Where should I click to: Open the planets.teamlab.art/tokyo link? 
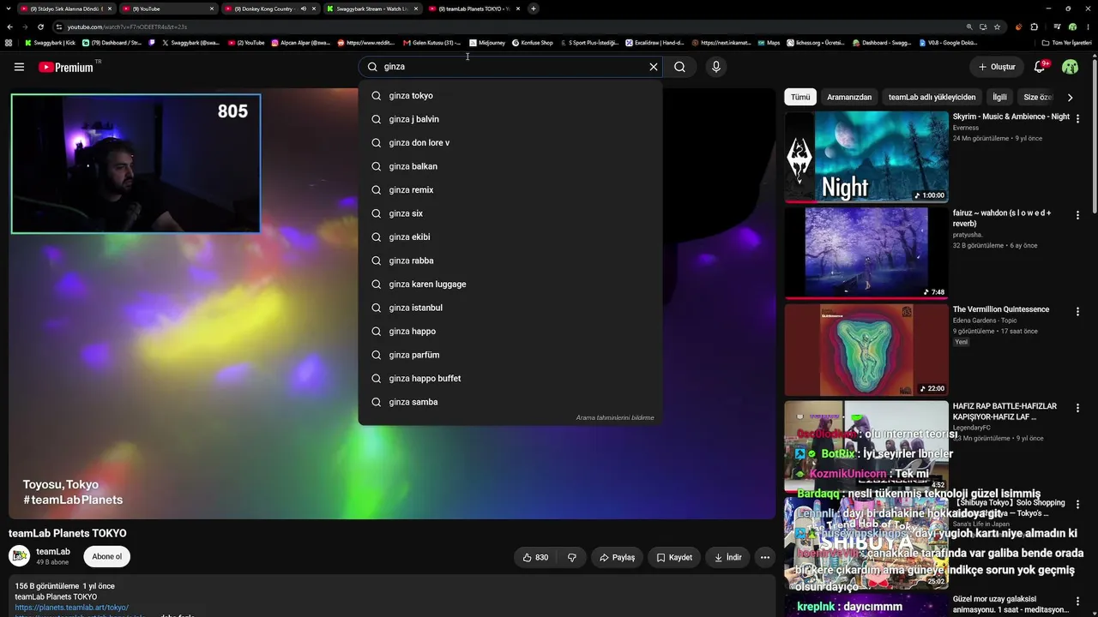72,608
